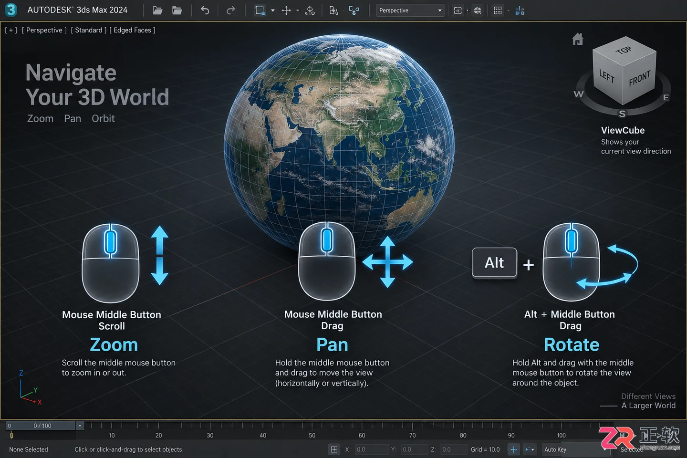This screenshot has height=458, width=687.
Task: Open the [+] viewport general menu
Action: [11, 30]
